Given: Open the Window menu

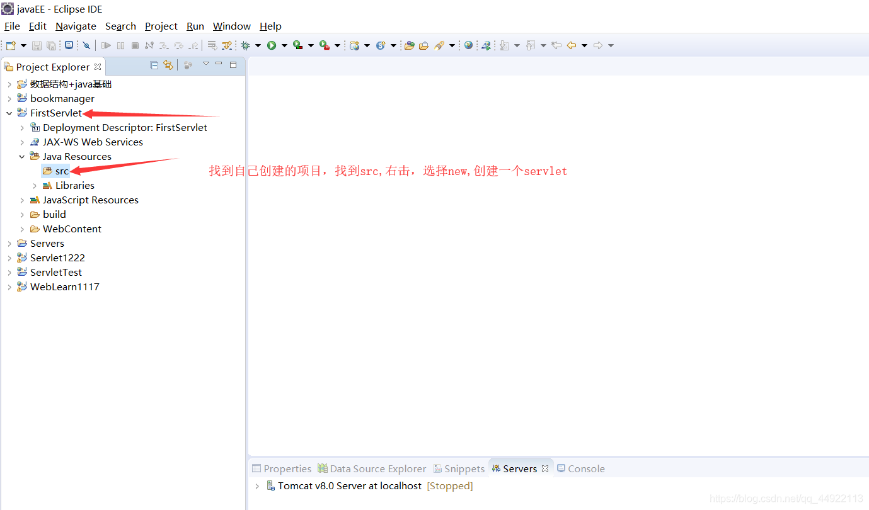Looking at the screenshot, I should [x=232, y=26].
